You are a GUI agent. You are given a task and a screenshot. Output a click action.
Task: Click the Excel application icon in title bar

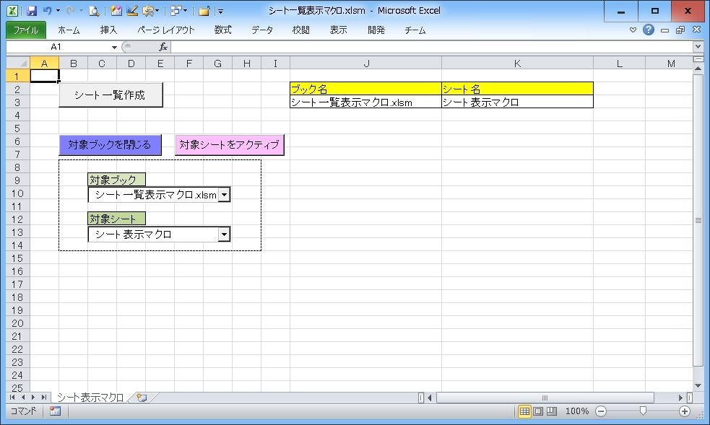click(12, 11)
